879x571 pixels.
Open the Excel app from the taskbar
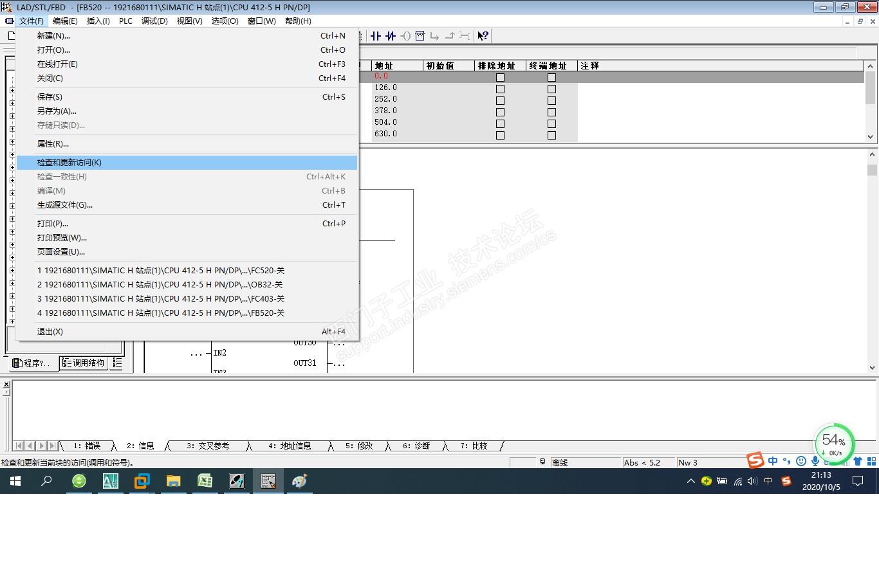pyautogui.click(x=205, y=481)
